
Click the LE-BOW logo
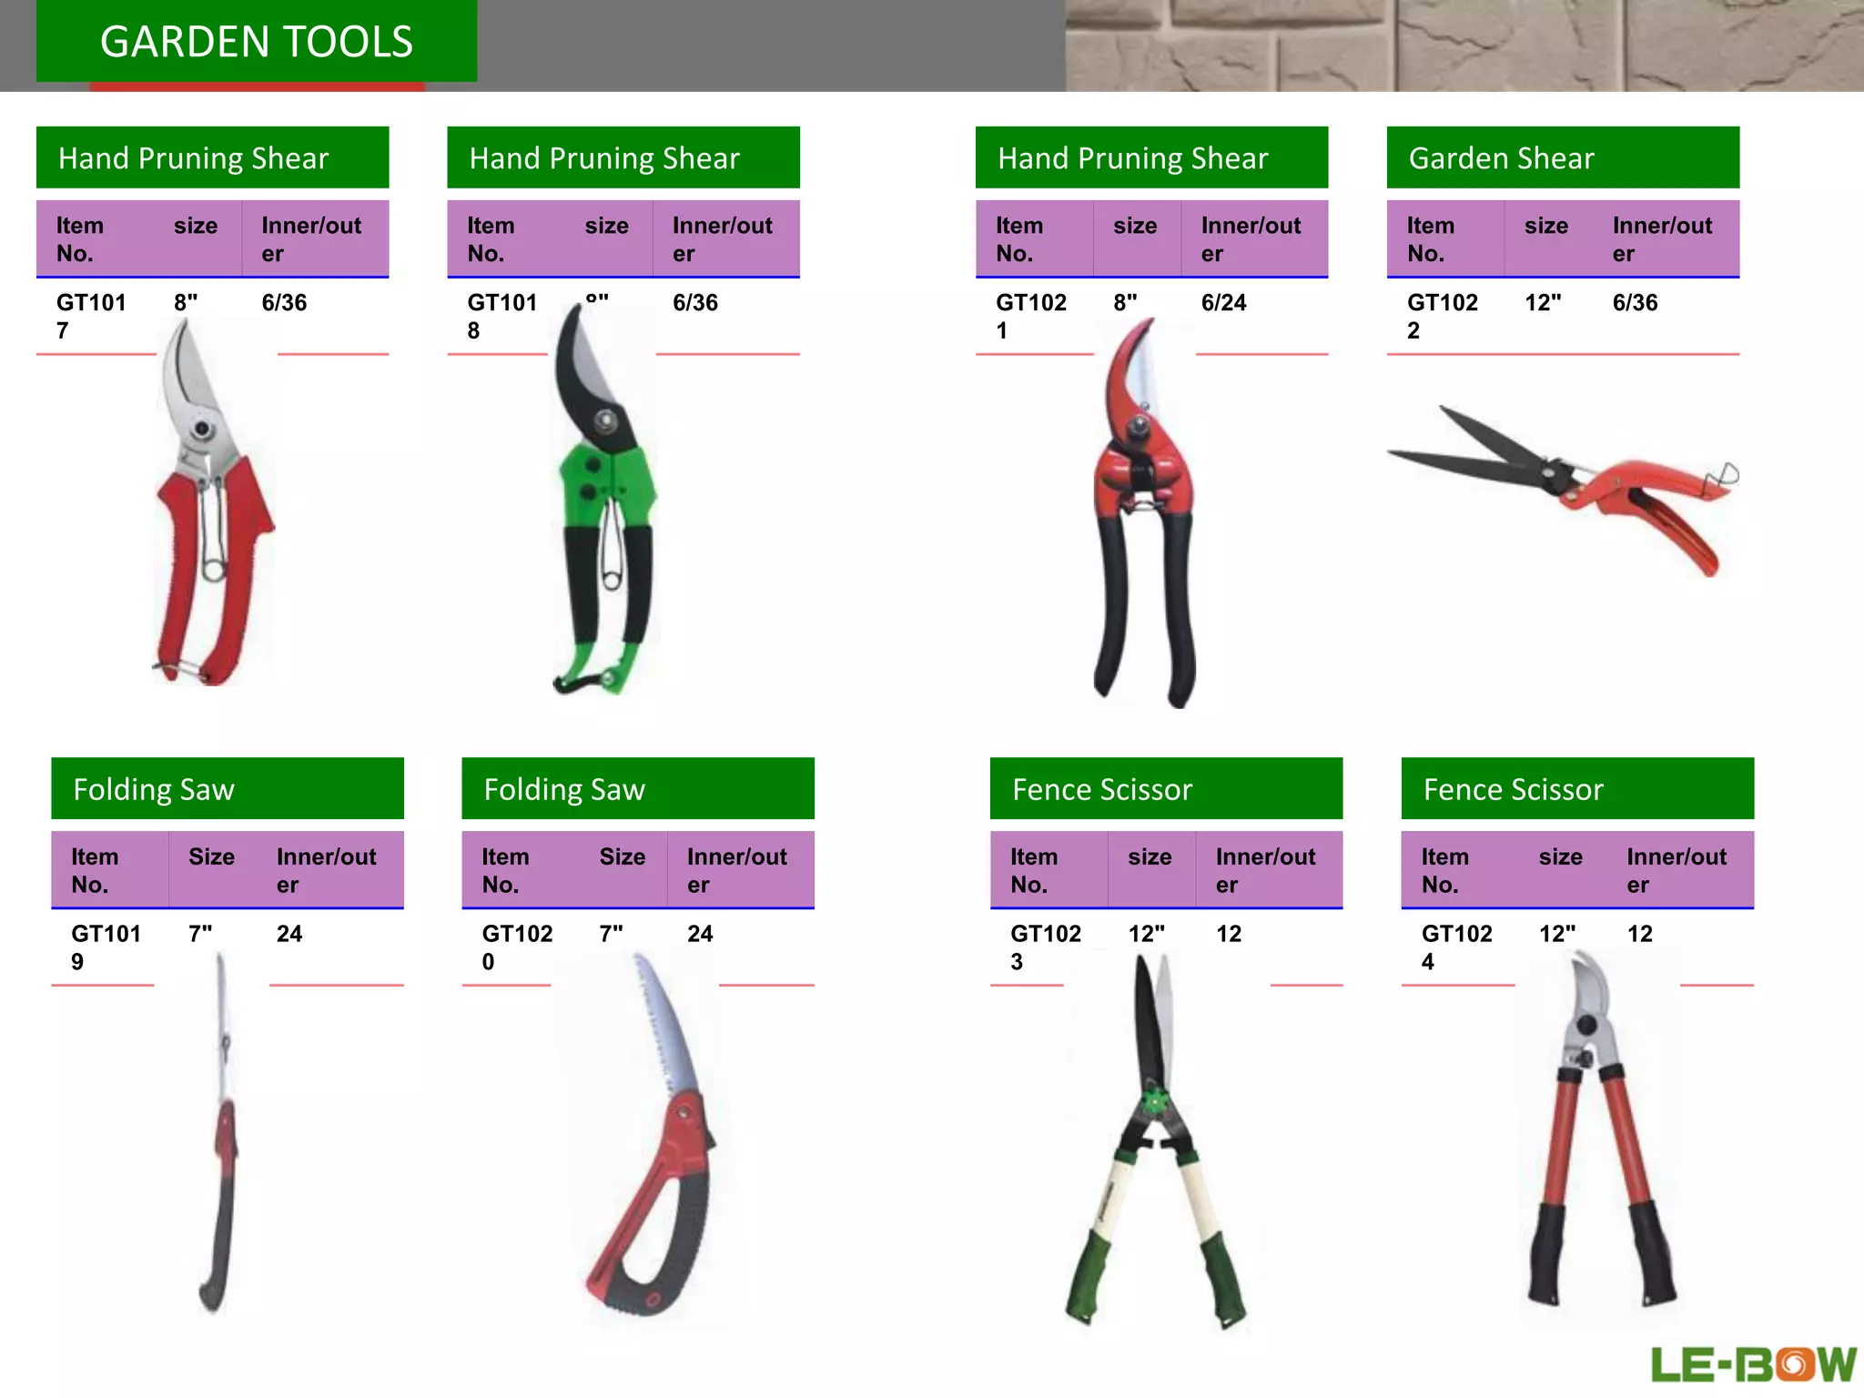(1752, 1363)
